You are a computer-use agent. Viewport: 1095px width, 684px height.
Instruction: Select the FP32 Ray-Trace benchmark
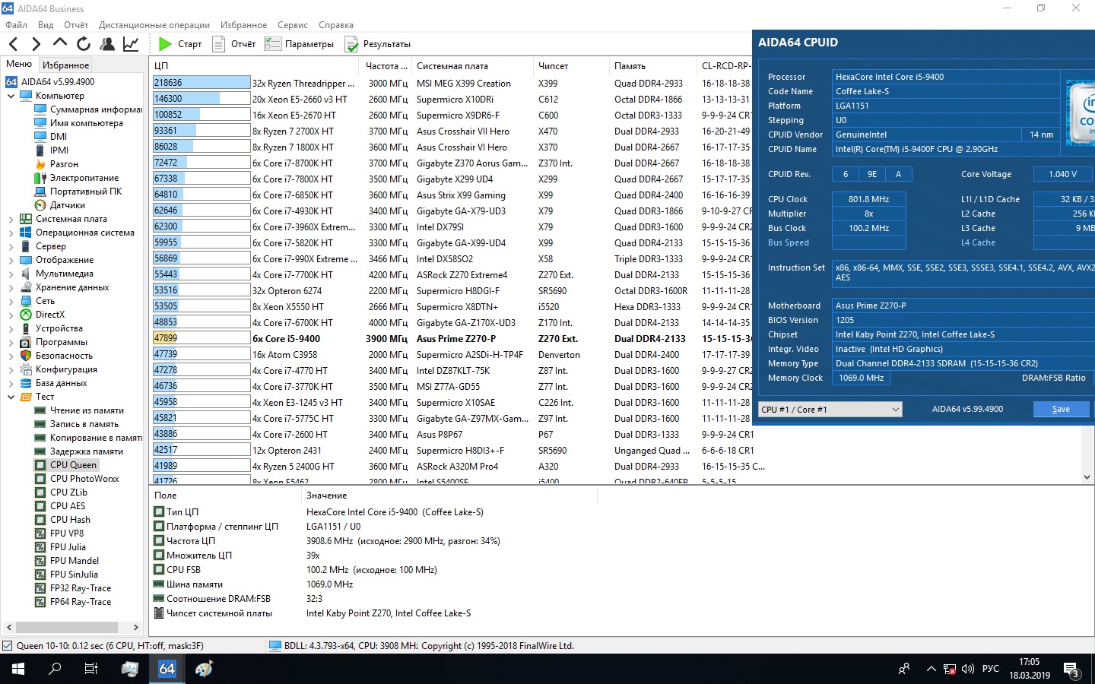[73, 588]
